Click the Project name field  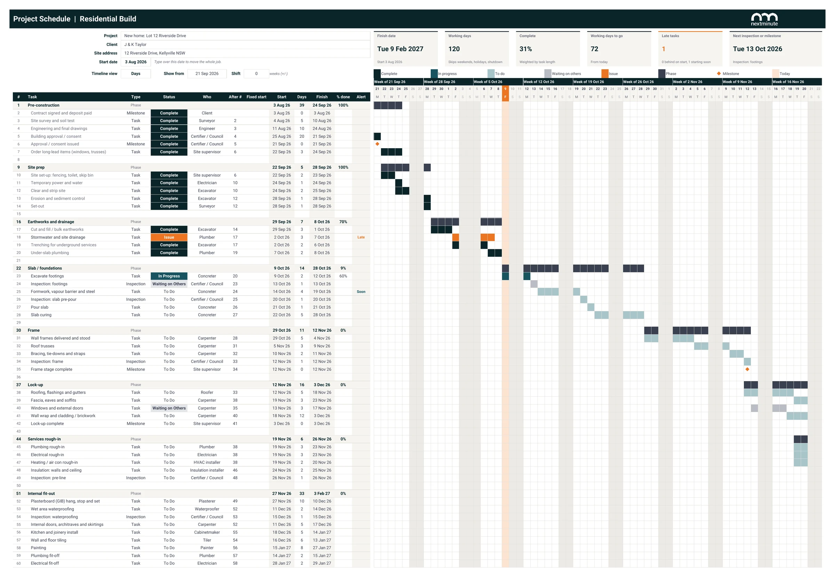click(x=245, y=36)
